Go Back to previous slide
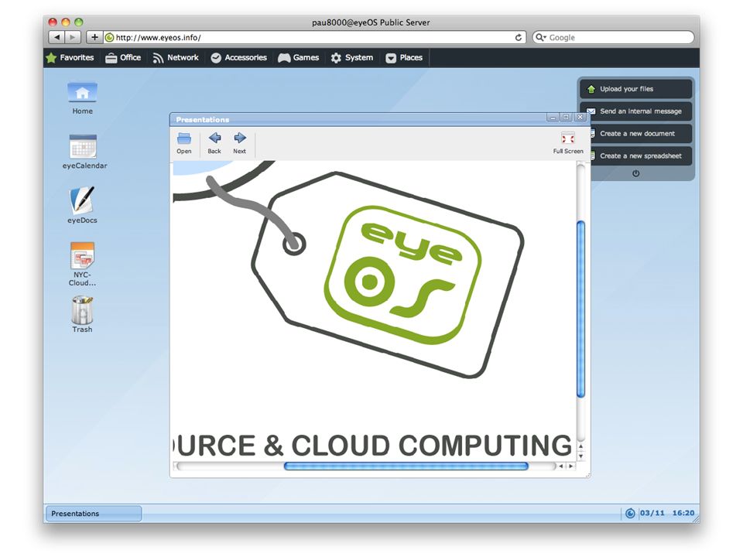 (x=214, y=143)
